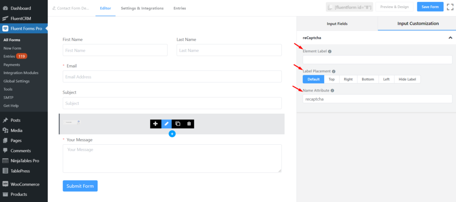This screenshot has height=202, width=456.
Task: Select Default label placement
Action: click(313, 79)
